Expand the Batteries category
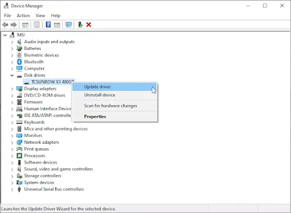Screen dimensions: 291x213 [x=12, y=49]
